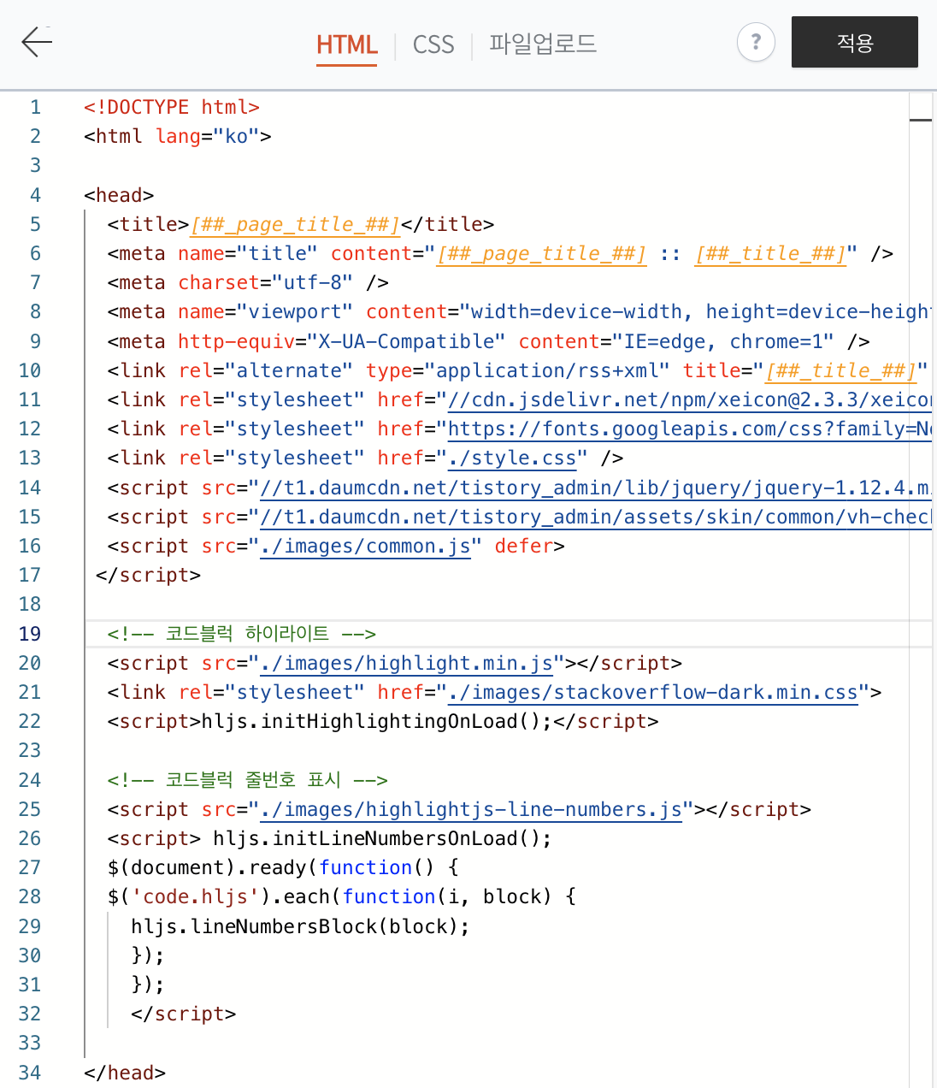Viewport: 937px width, 1088px height.
Task: Apply changes with the 적용 button
Action: coord(855,42)
